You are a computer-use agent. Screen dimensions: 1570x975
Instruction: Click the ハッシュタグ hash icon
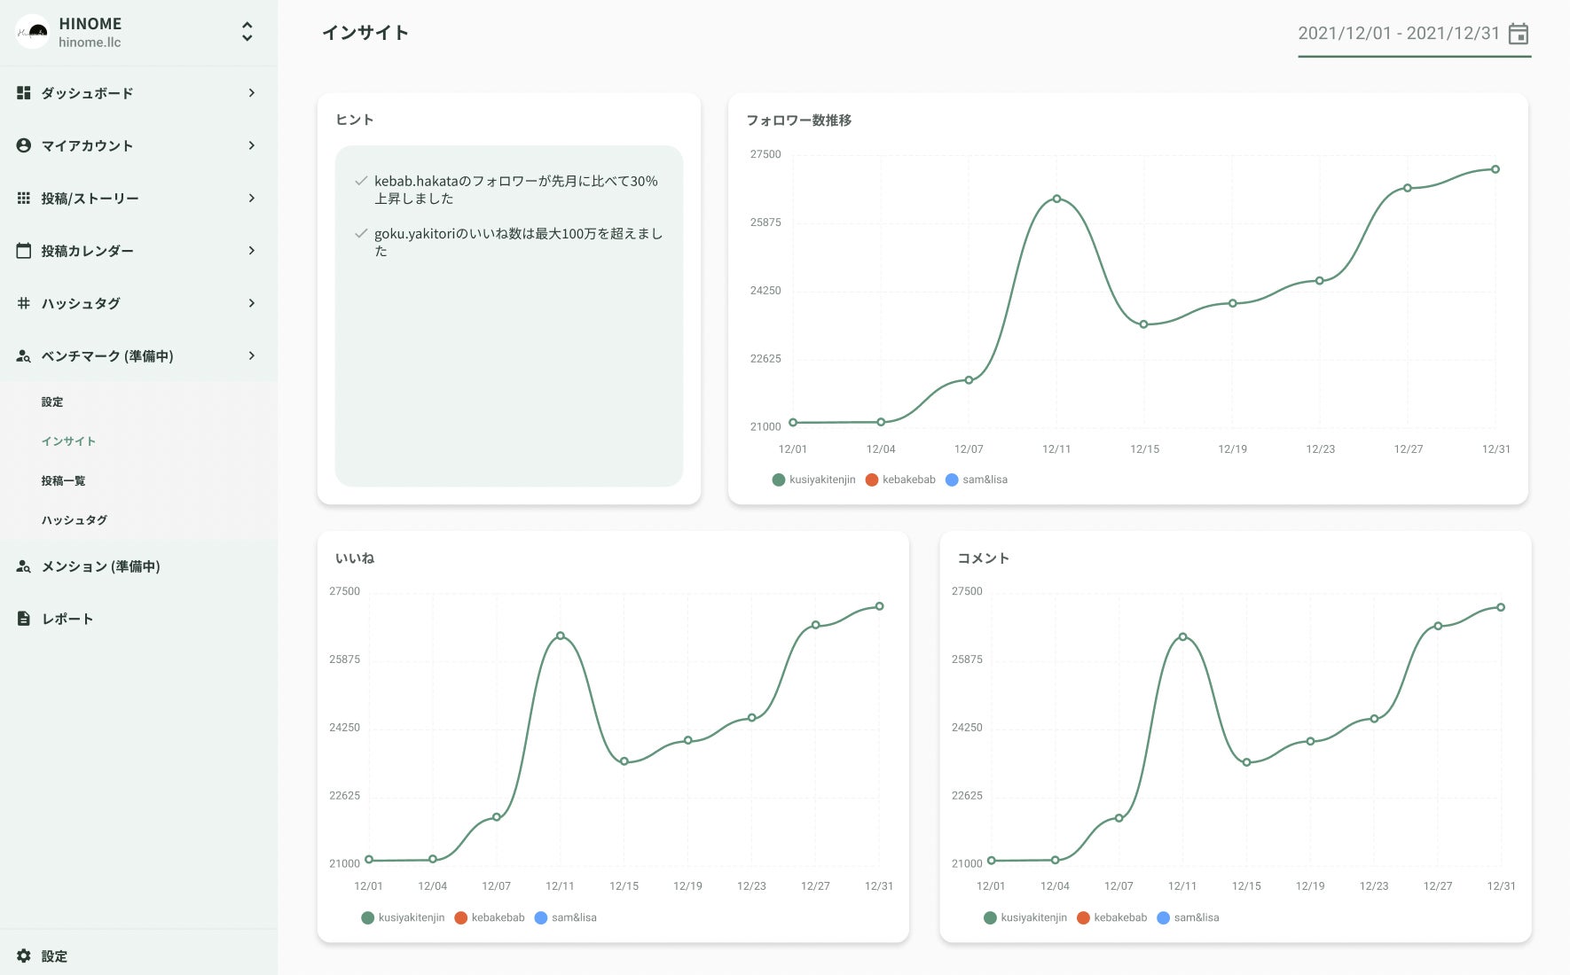click(24, 303)
